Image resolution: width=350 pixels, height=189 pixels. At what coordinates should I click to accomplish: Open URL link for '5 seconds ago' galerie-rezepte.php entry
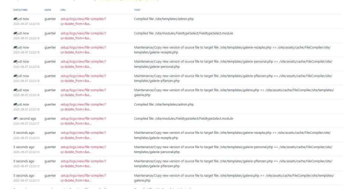83,133
